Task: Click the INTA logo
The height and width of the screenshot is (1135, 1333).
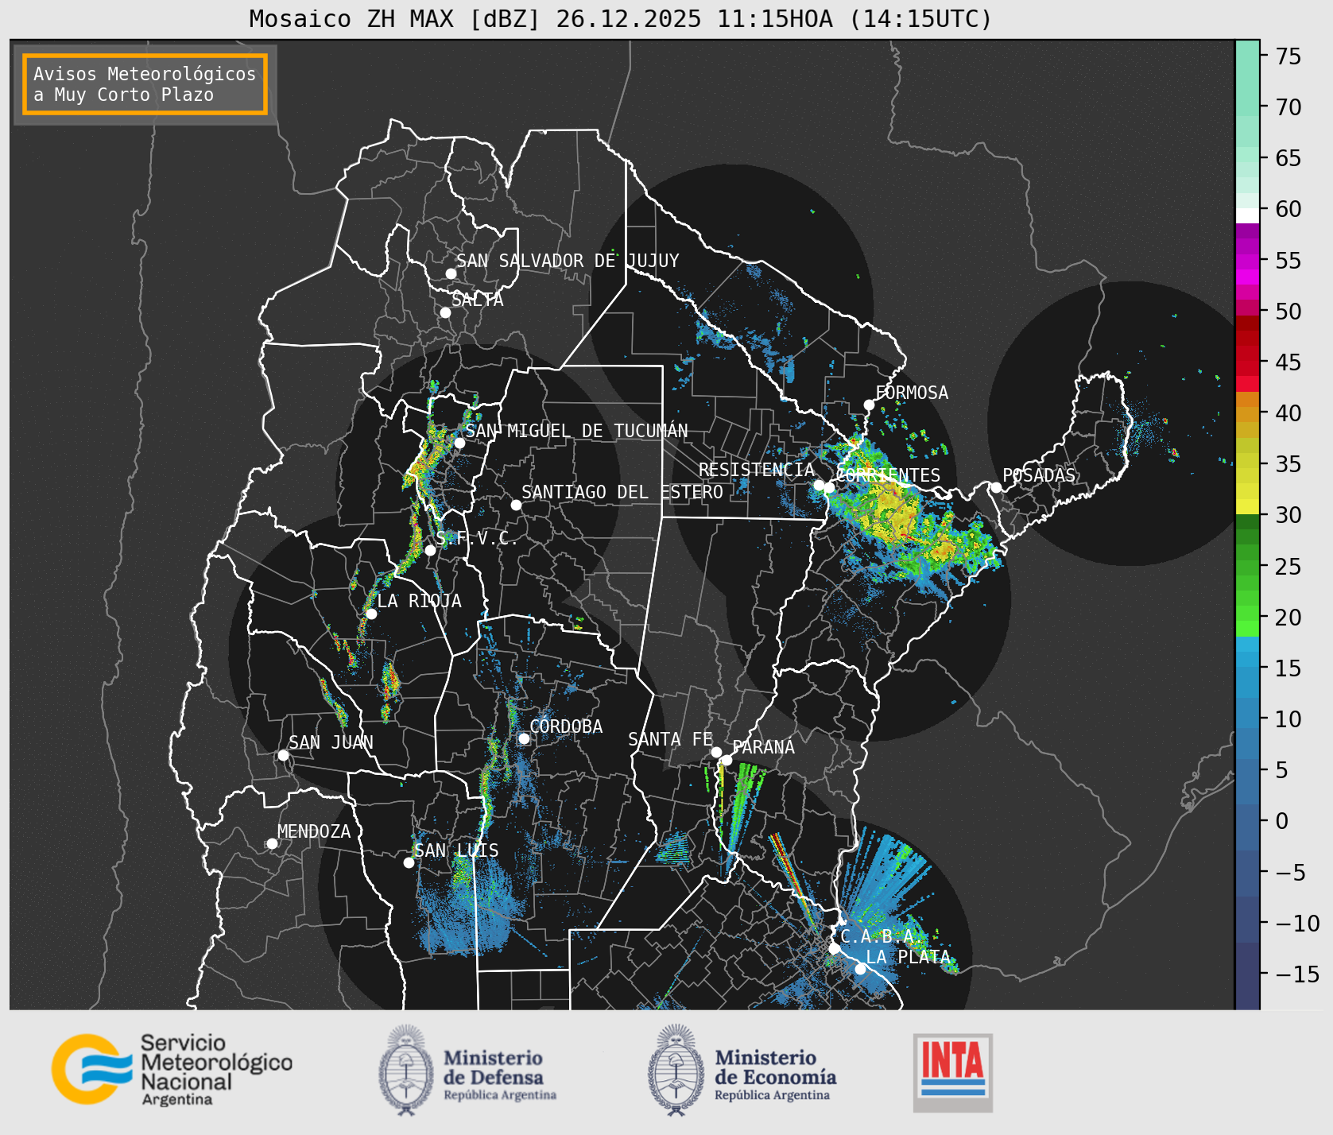Action: (953, 1072)
